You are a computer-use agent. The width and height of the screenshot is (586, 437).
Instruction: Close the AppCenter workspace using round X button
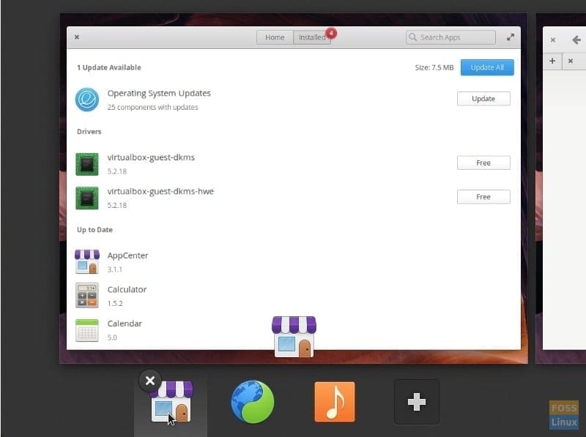[150, 381]
